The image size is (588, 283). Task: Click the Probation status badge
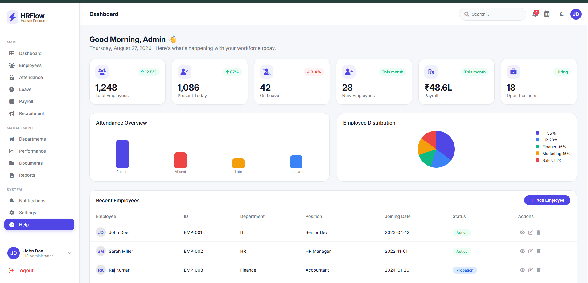click(x=465, y=270)
